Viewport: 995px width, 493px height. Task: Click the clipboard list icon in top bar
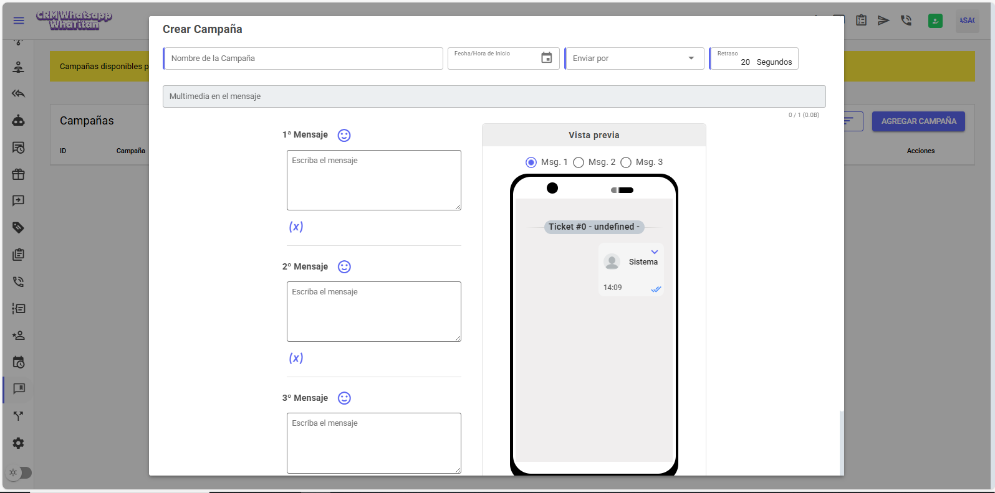[x=861, y=21]
